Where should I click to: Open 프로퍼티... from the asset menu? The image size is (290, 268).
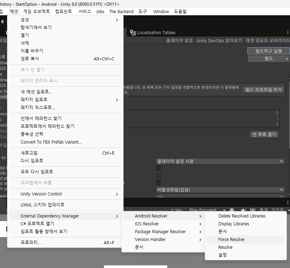click(65, 242)
